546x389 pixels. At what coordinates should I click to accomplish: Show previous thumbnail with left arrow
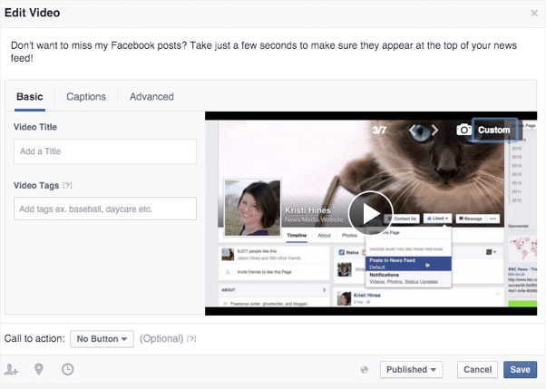[413, 131]
